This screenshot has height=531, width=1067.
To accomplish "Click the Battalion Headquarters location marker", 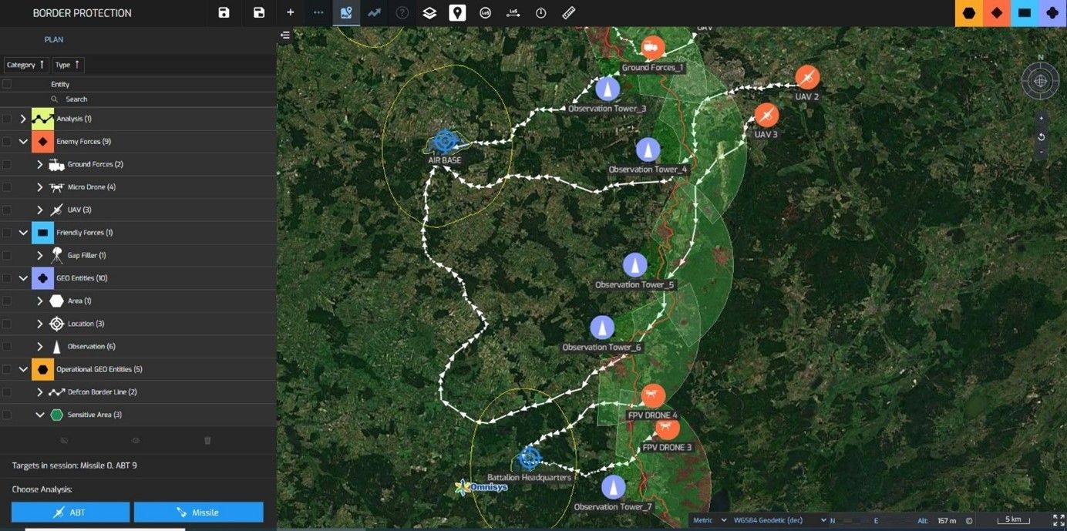I will [529, 458].
